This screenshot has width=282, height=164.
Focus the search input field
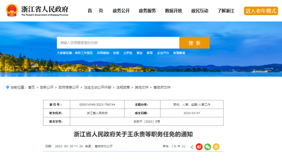click(x=118, y=43)
